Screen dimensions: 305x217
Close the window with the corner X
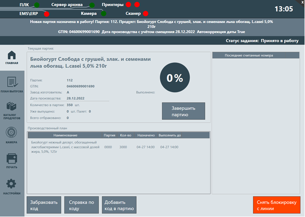click(x=302, y=2)
